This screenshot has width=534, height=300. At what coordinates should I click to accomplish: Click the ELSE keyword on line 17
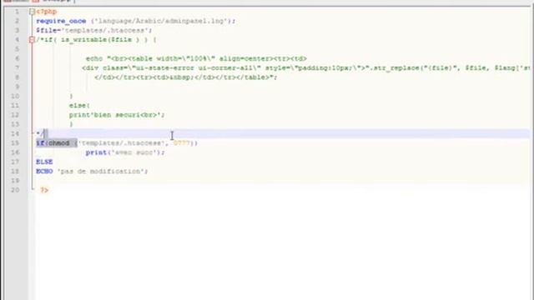[44, 162]
